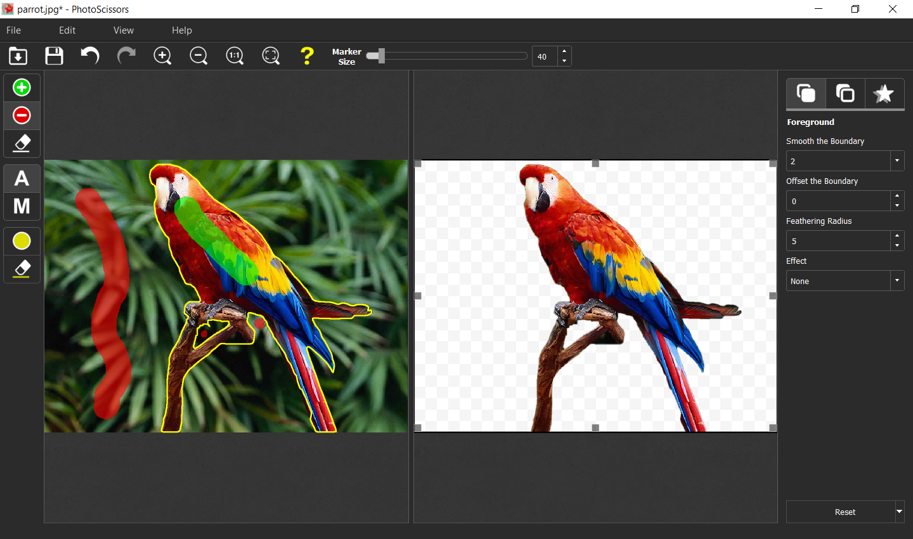Switch to the Background settings tab

coord(845,94)
